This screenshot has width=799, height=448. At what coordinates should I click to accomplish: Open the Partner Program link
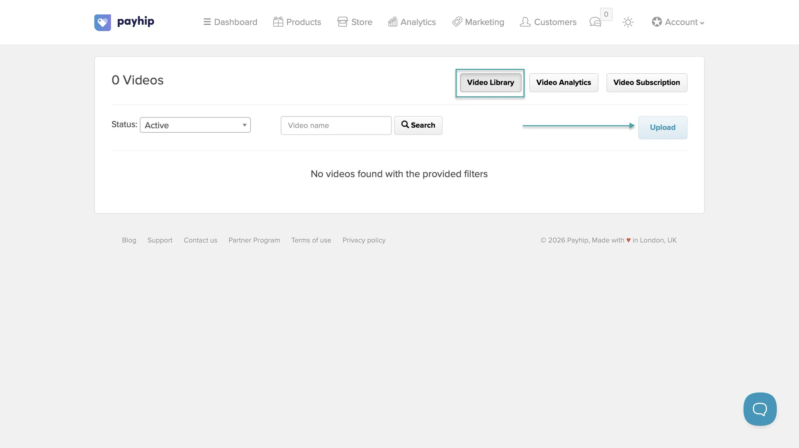pos(254,240)
